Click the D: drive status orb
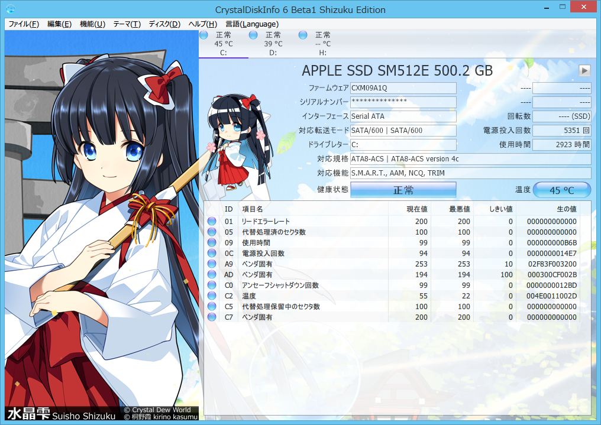The image size is (601, 425). [x=253, y=35]
